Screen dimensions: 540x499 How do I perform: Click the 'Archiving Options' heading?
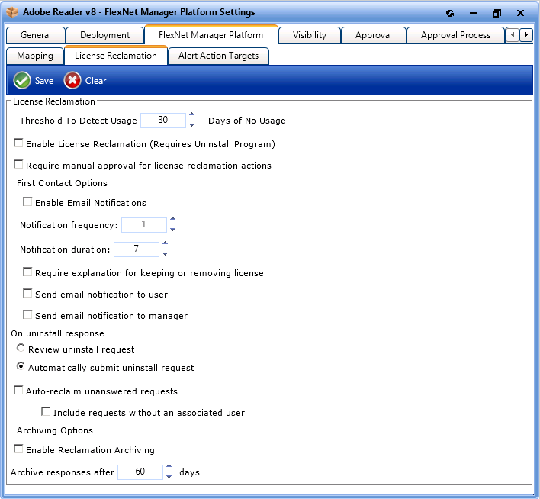[55, 430]
